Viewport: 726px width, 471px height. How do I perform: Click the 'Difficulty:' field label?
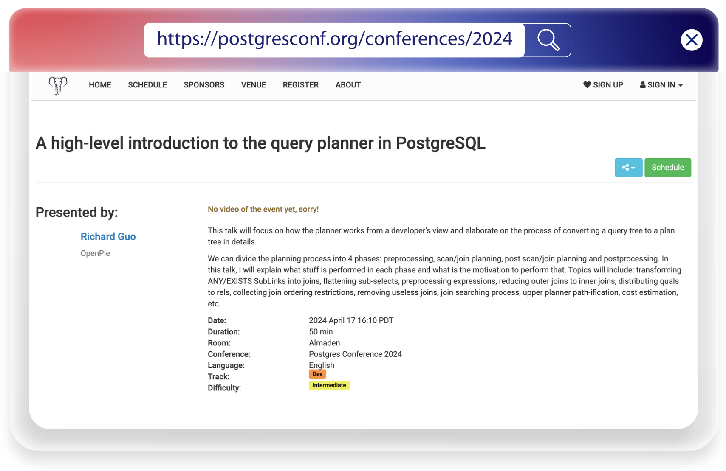point(224,388)
